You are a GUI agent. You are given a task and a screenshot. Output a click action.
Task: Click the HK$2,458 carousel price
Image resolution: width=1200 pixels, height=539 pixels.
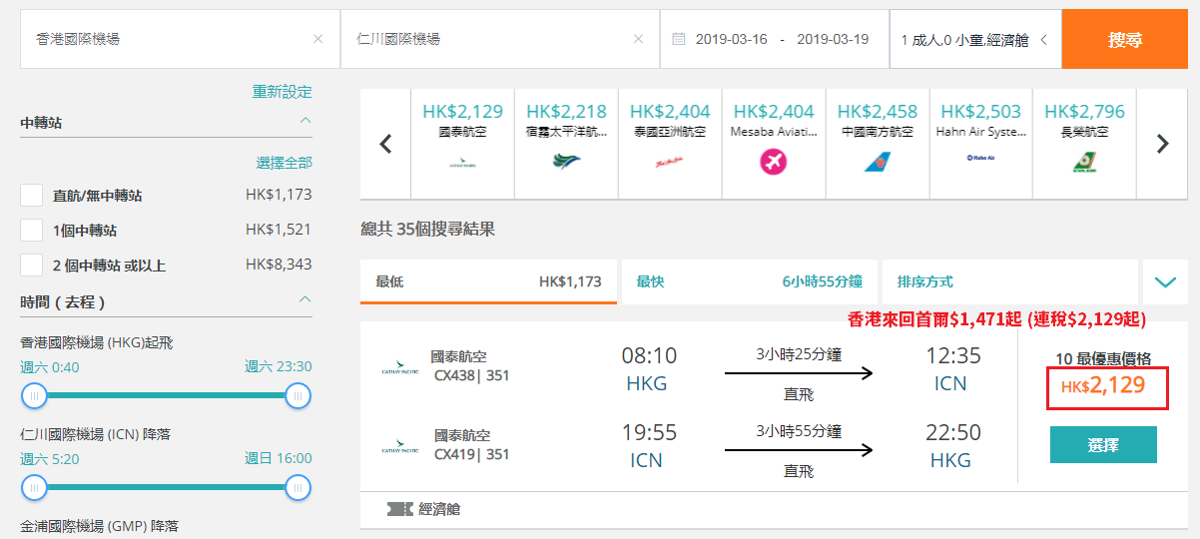point(878,112)
